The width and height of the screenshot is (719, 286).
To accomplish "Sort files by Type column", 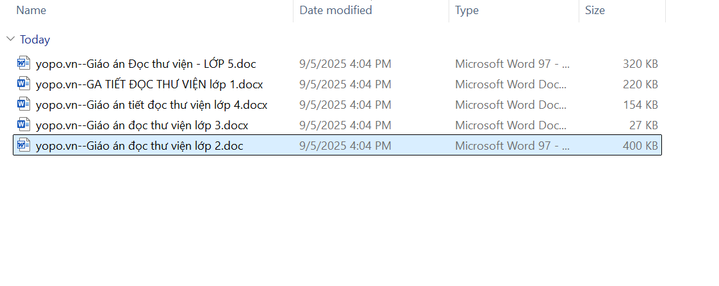I will [467, 10].
